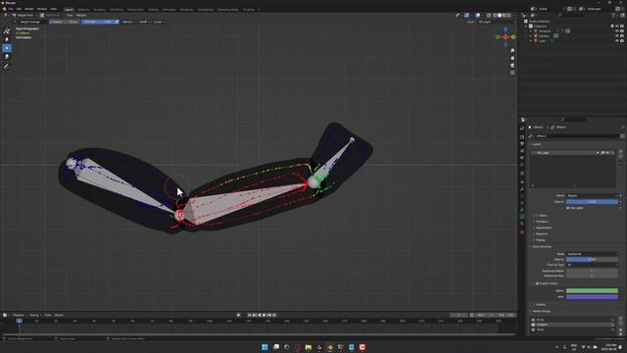Toggle camera view gizmo icon
627x353 pixels.
click(x=512, y=66)
